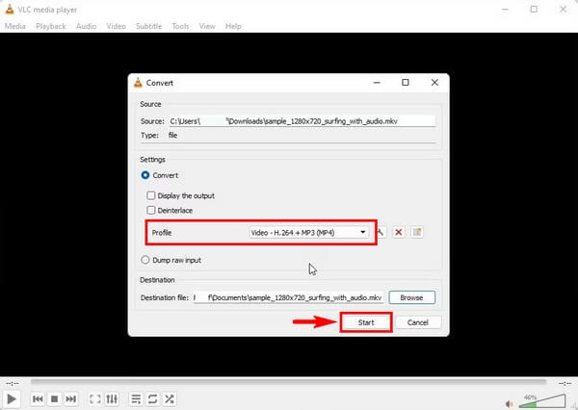This screenshot has height=410, width=578.
Task: Mute audio using speaker icon
Action: click(x=510, y=404)
